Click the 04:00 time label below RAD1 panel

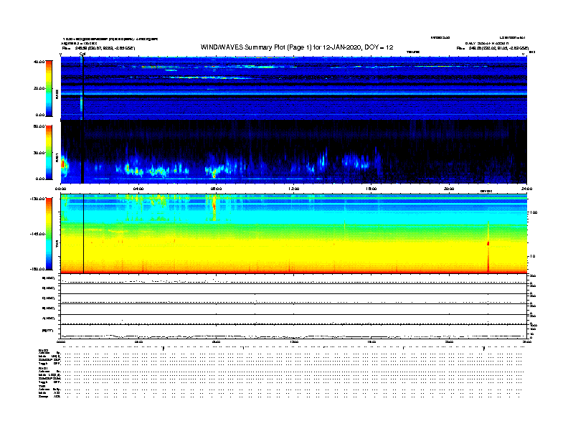click(138, 189)
